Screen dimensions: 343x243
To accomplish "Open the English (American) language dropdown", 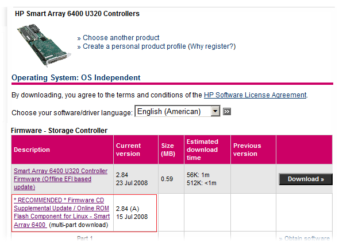I will pyautogui.click(x=178, y=111).
